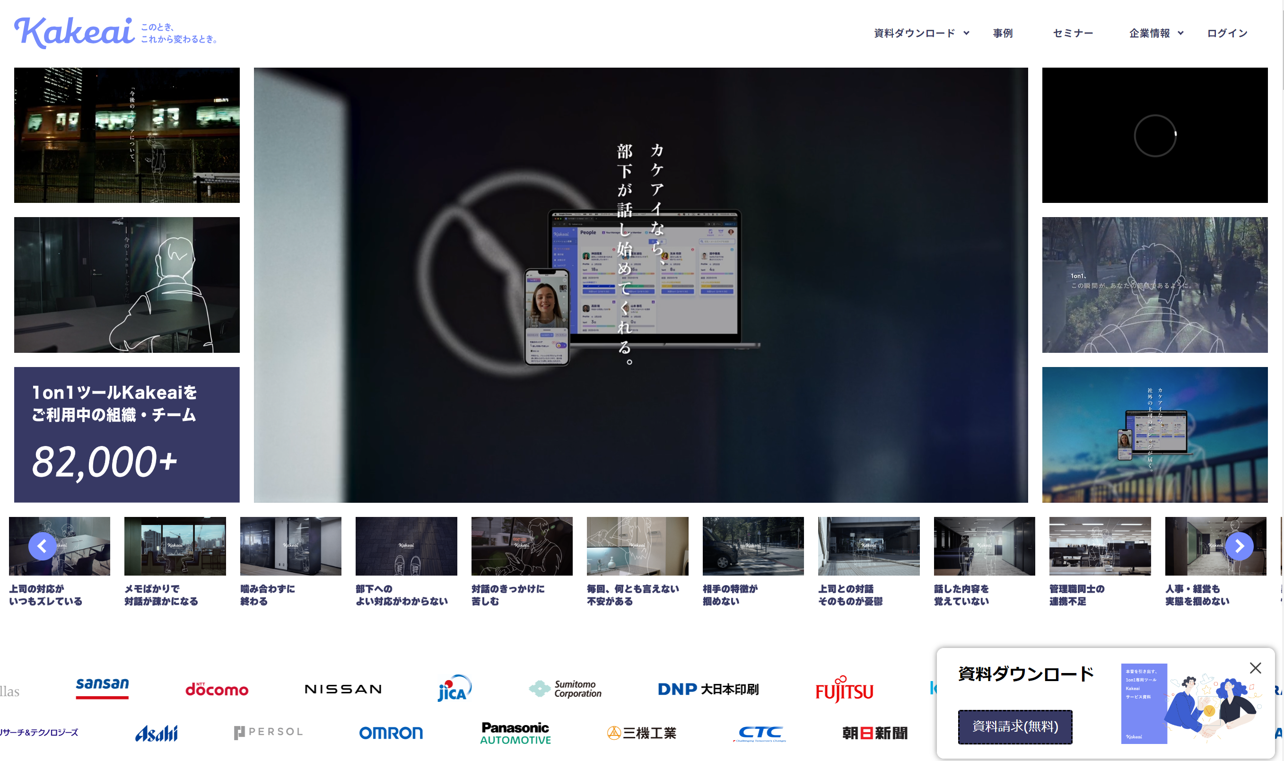
Task: Open the 事例 menu item
Action: pos(1003,33)
